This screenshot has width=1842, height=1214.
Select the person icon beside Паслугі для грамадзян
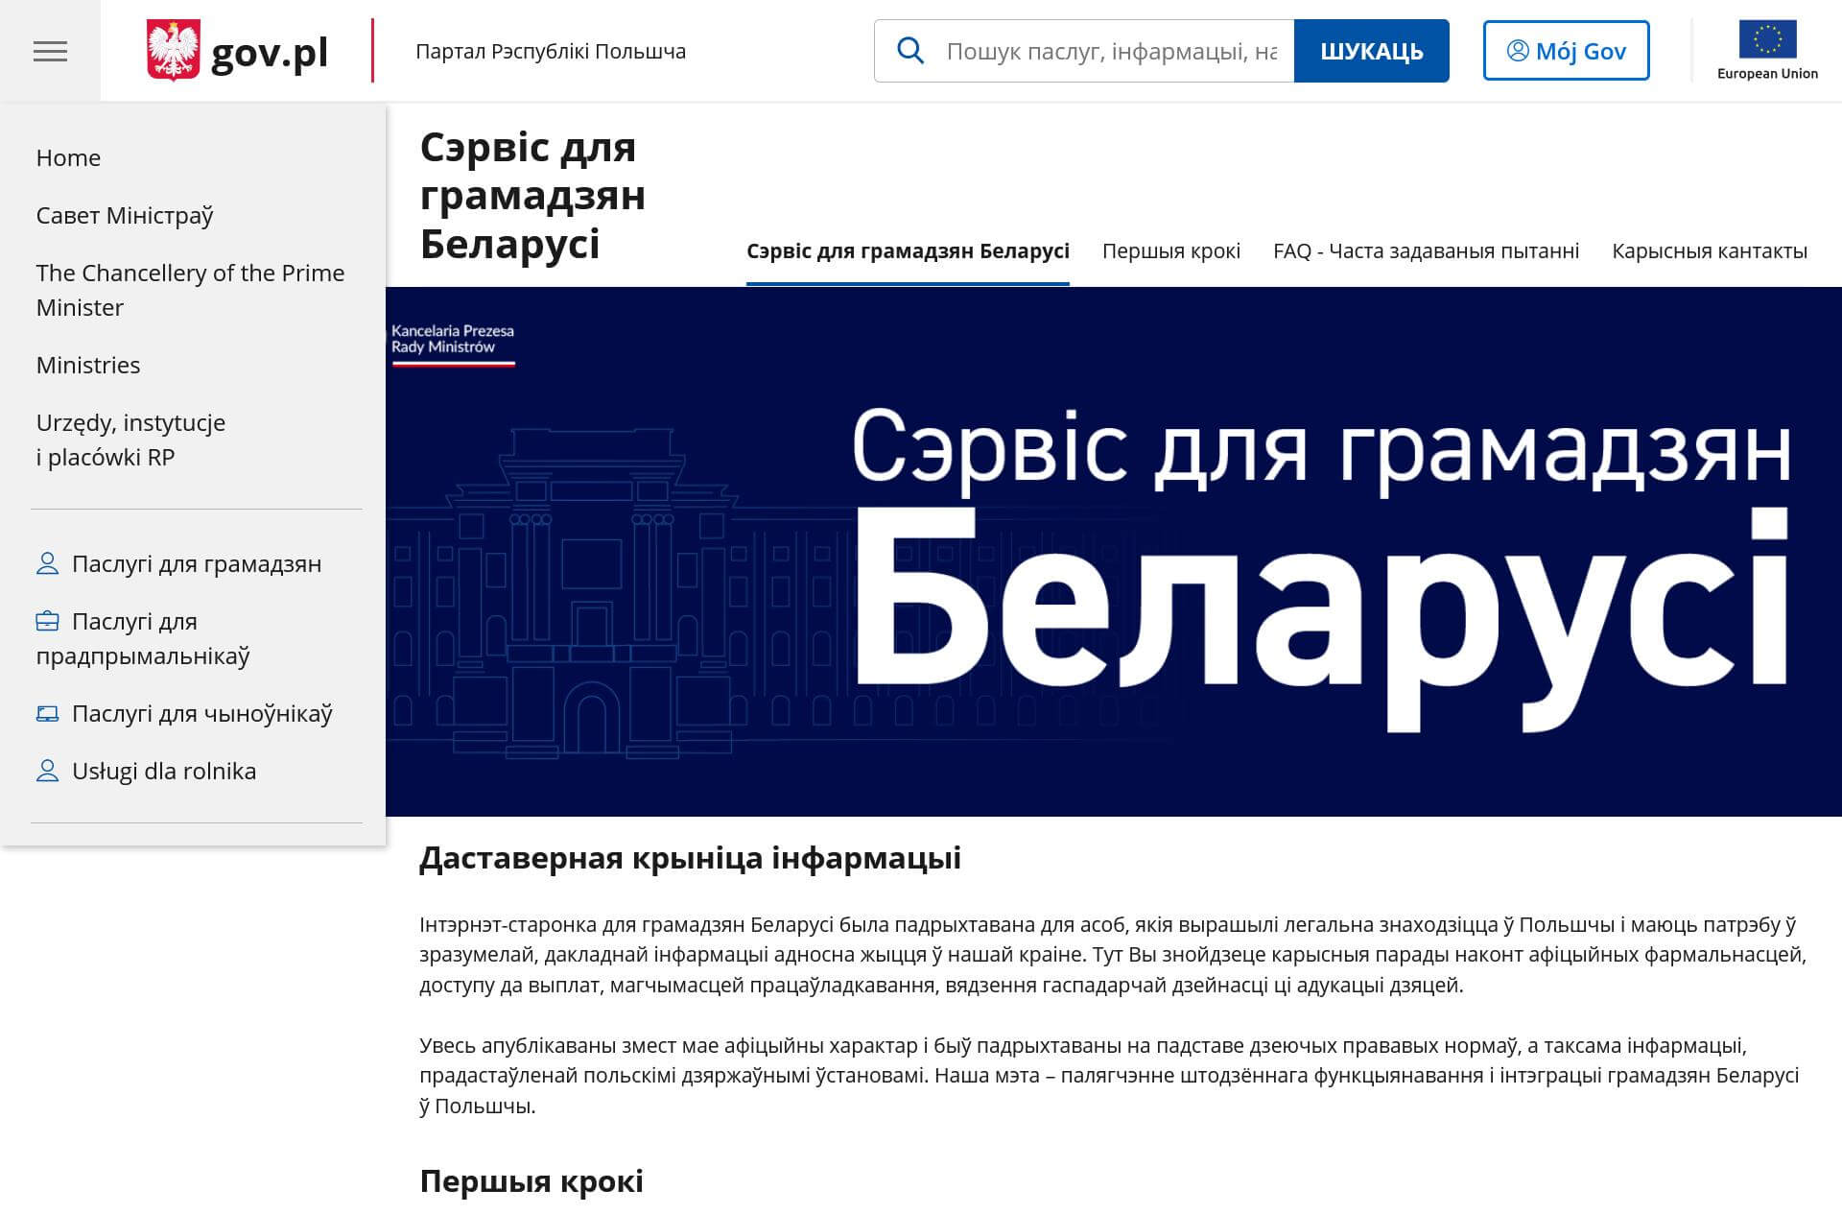tap(47, 563)
